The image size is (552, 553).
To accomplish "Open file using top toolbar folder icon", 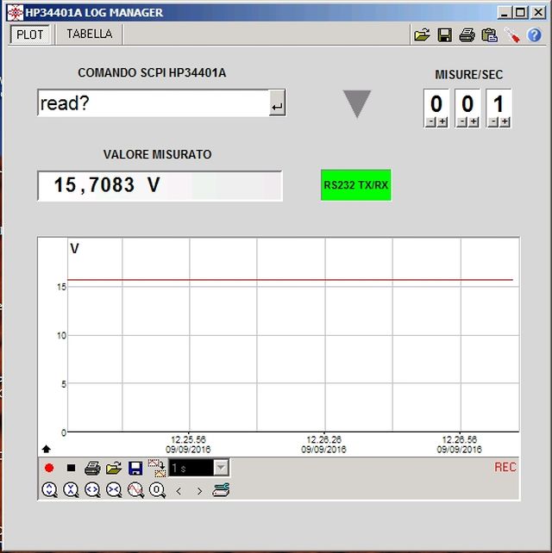I will [422, 35].
